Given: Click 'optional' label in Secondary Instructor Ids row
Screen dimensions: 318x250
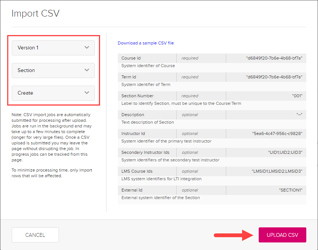Looking at the screenshot, I should tap(190, 152).
